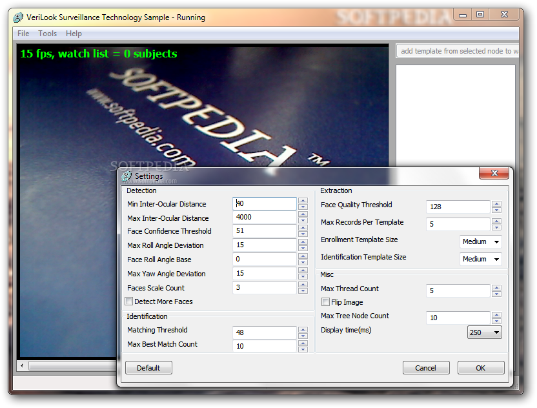Enable the Flip Image checkbox
The image size is (537, 408).
pyautogui.click(x=325, y=302)
